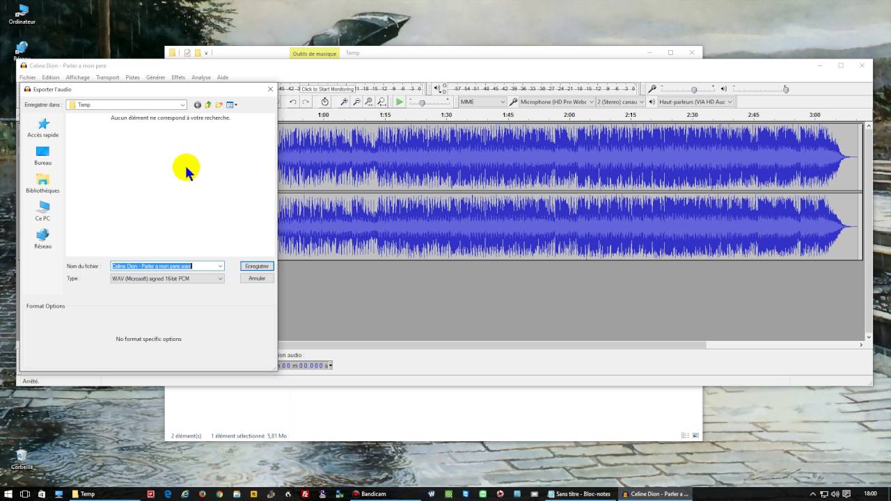The image size is (891, 501).
Task: Open the Analyse menu
Action: (x=201, y=77)
